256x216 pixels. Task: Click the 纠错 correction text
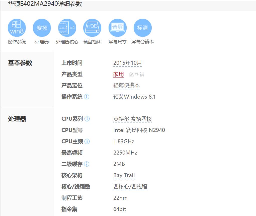point(140,75)
